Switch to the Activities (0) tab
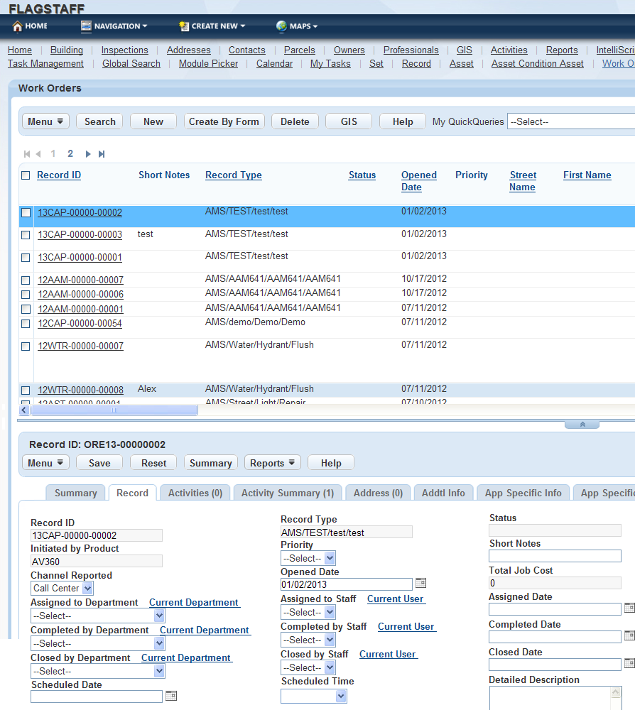Screen dimensions: 635x710 pyautogui.click(x=194, y=492)
